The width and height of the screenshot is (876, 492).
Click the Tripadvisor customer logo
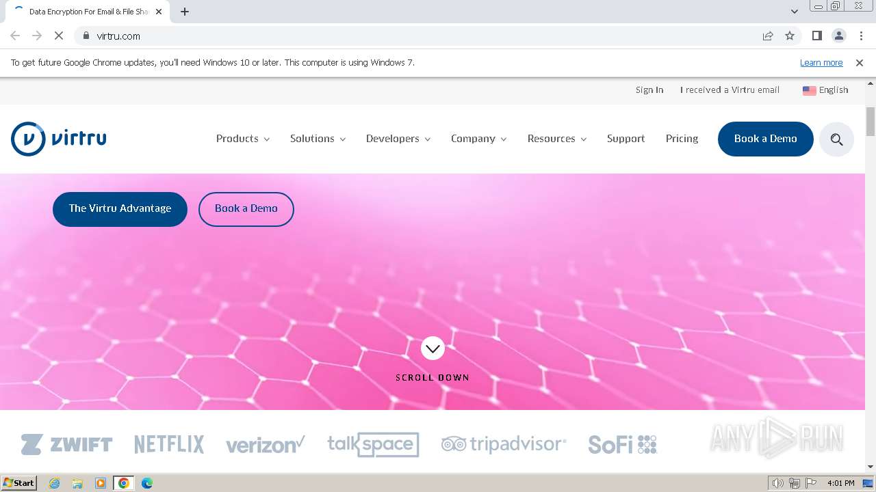(504, 445)
